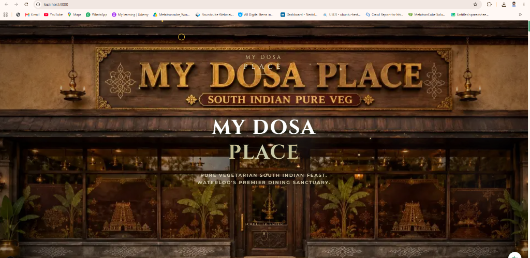Open the Dashboard - Nextcloud bookmark
The width and height of the screenshot is (530, 258).
click(299, 14)
